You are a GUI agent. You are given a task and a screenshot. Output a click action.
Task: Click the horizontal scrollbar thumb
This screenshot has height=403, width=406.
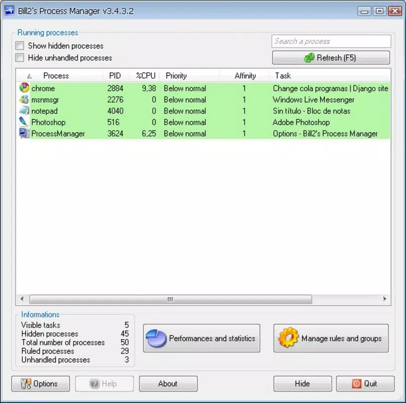(170, 299)
